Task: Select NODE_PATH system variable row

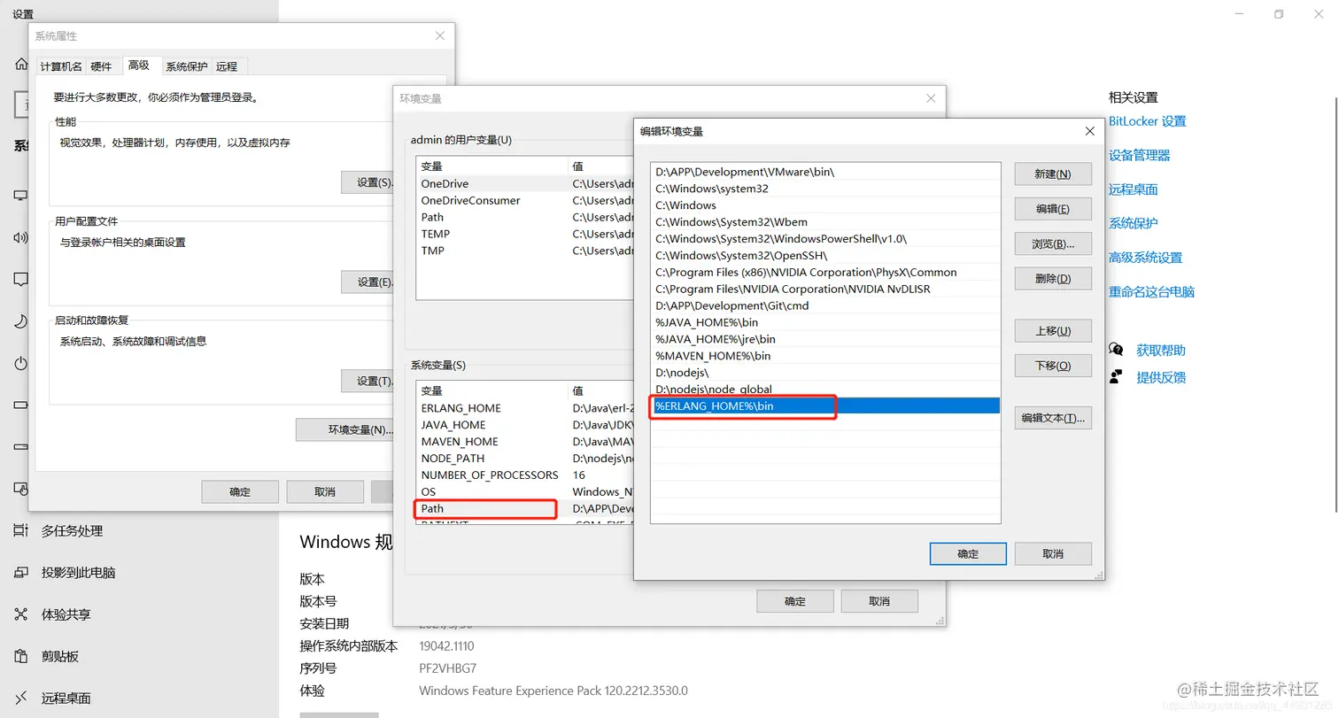Action: (x=524, y=459)
